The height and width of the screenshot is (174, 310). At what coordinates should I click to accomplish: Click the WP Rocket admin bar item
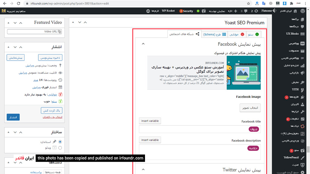click(x=168, y=11)
